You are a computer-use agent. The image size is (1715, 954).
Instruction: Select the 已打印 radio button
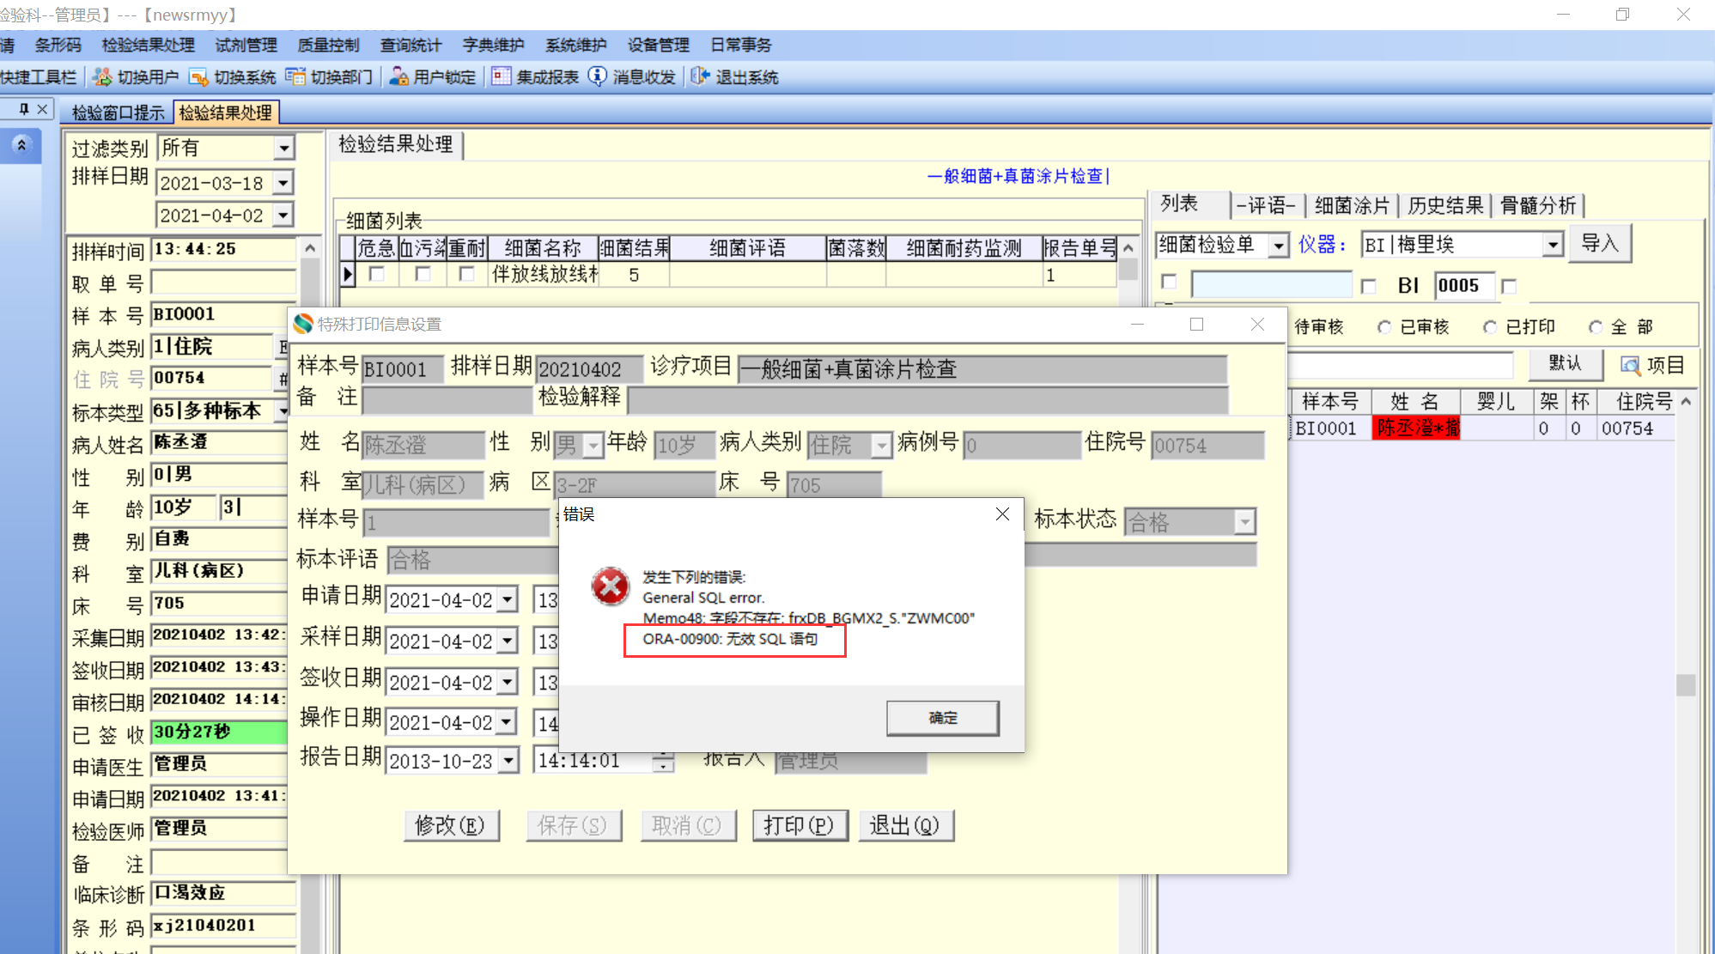1490,327
